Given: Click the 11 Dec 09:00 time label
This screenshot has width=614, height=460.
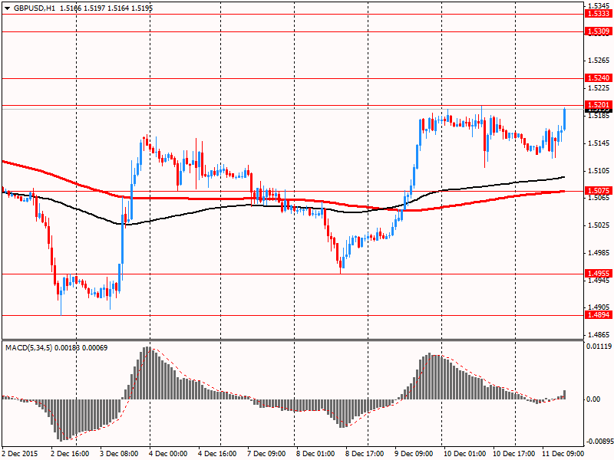Looking at the screenshot, I should pyautogui.click(x=563, y=454).
